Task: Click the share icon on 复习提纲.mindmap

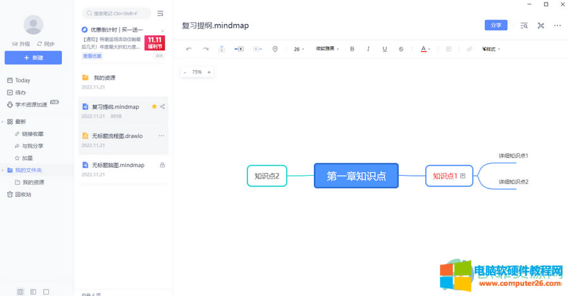Action: [x=163, y=107]
